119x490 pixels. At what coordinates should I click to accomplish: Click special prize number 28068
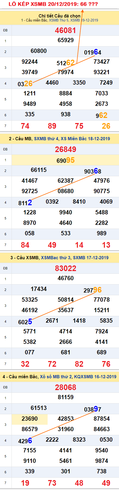click(x=66, y=387)
